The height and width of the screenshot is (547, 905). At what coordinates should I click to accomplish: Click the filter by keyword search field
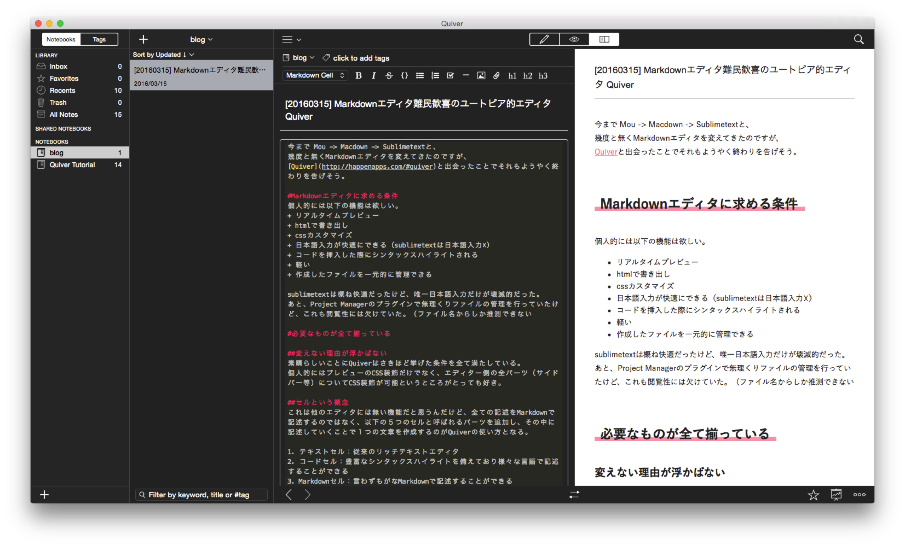click(x=201, y=495)
